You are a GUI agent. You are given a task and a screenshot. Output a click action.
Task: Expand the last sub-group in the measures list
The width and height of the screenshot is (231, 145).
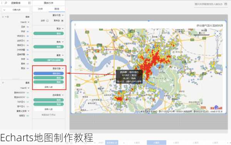pyautogui.click(x=28, y=111)
